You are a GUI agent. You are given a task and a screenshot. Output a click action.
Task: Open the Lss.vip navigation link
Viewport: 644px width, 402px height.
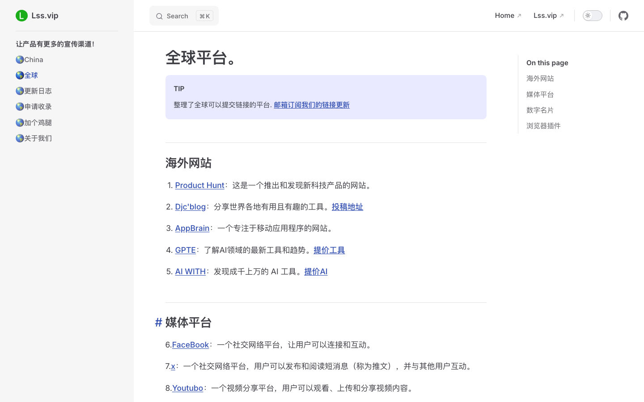point(545,15)
